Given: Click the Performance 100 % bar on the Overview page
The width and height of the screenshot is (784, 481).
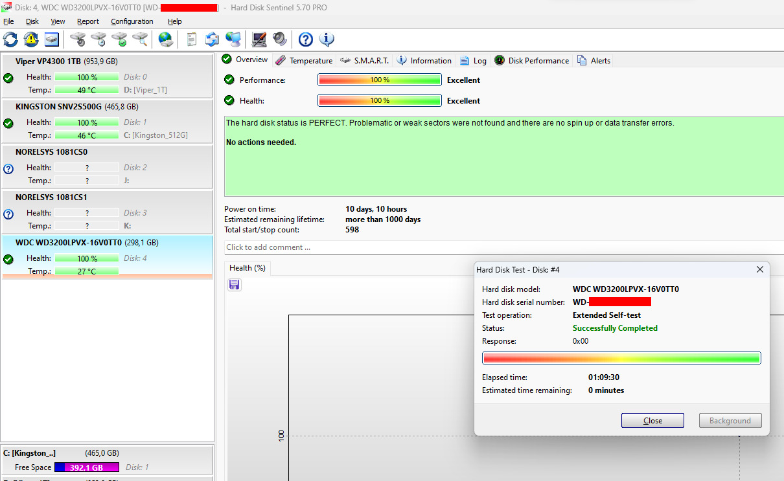Looking at the screenshot, I should 380,80.
